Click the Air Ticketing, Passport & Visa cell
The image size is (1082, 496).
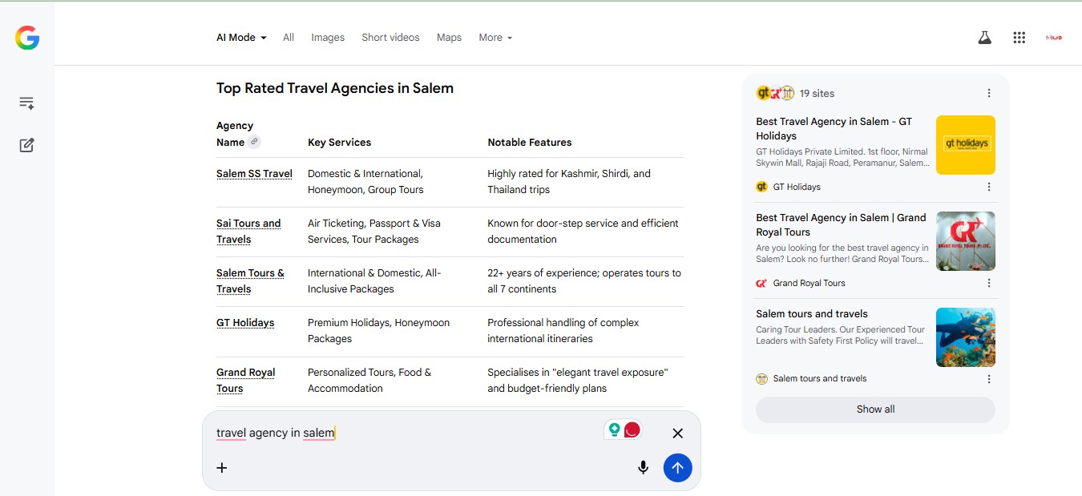pos(374,232)
